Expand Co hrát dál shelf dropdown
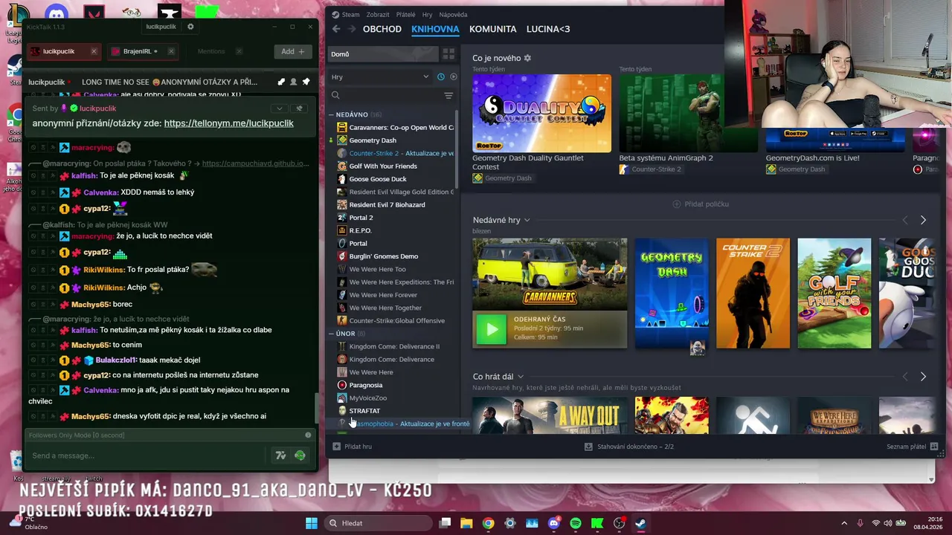Viewport: 952px width, 535px height. (x=520, y=377)
